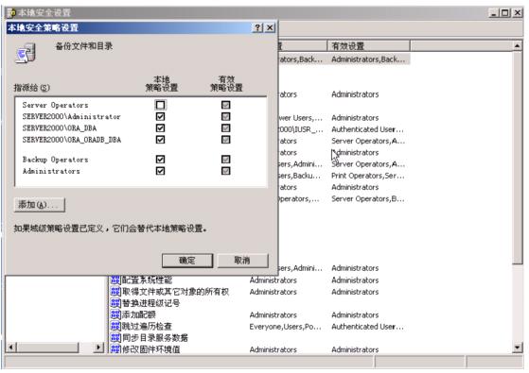Image resolution: width=529 pixels, height=373 pixels.
Task: Click the 跳过遍历检查 policy icon
Action: (x=115, y=326)
